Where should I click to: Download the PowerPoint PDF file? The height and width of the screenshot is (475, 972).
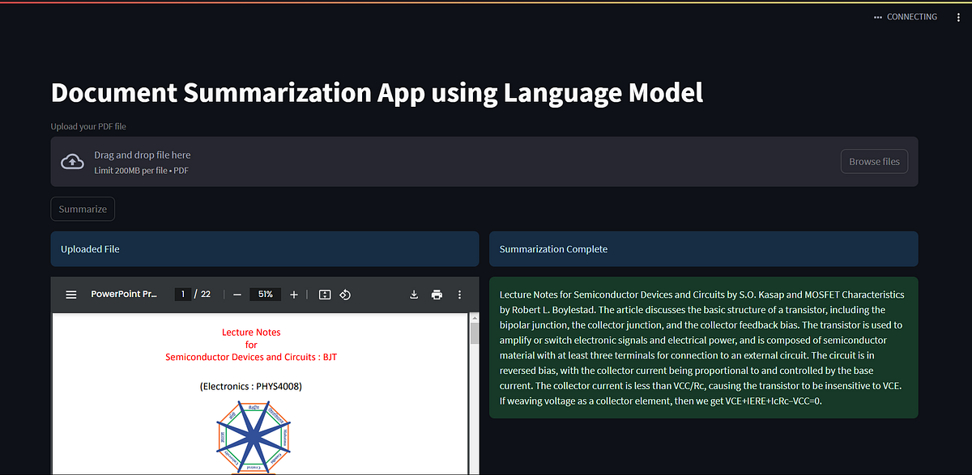(414, 295)
